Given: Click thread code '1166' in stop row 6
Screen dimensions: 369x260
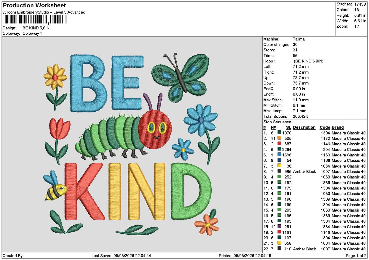Looking at the screenshot, I should (326, 161).
